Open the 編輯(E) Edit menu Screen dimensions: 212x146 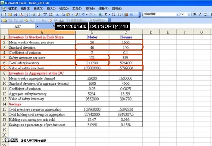pyautogui.click(x=26, y=9)
